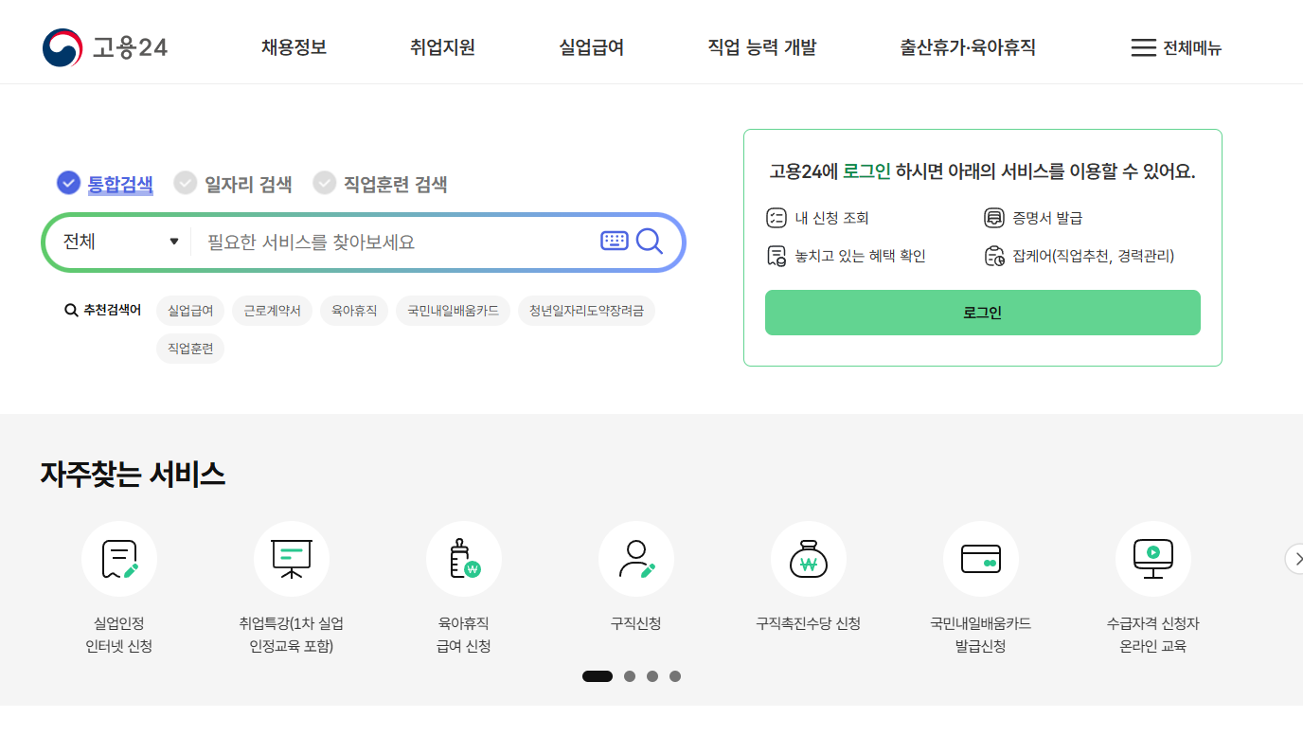Click the magnifying glass search icon
The width and height of the screenshot is (1303, 736).
point(650,242)
